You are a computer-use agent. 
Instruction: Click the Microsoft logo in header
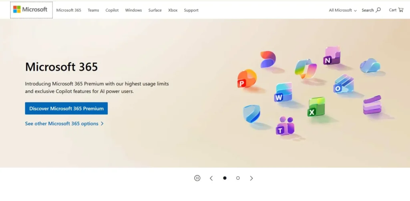pos(31,10)
